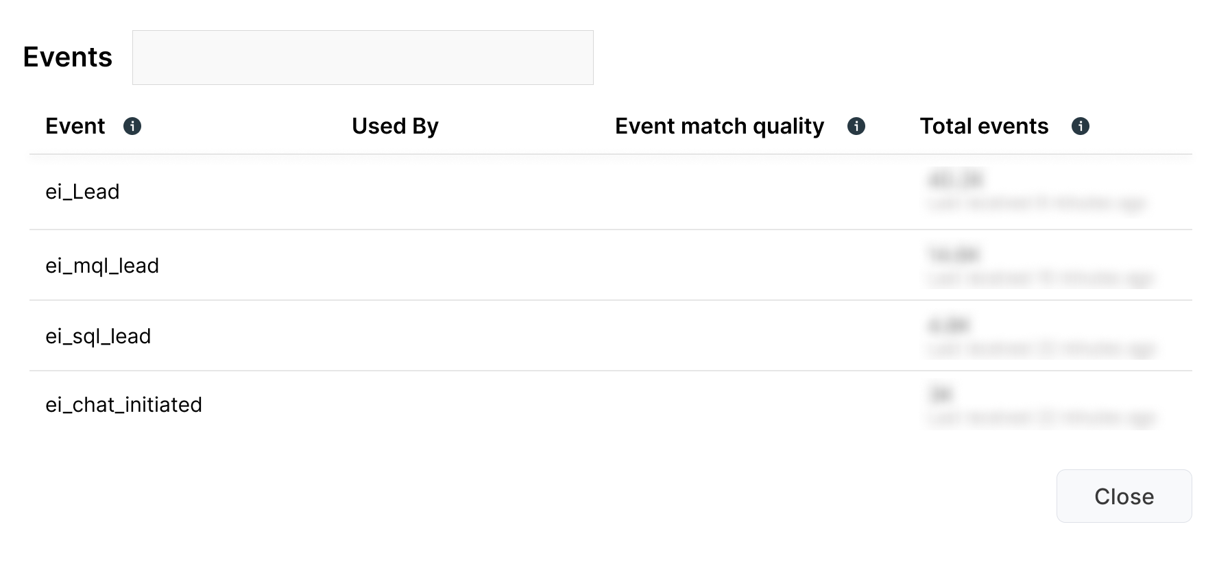
Task: Open the Event match quality info tooltip
Action: pos(856,126)
